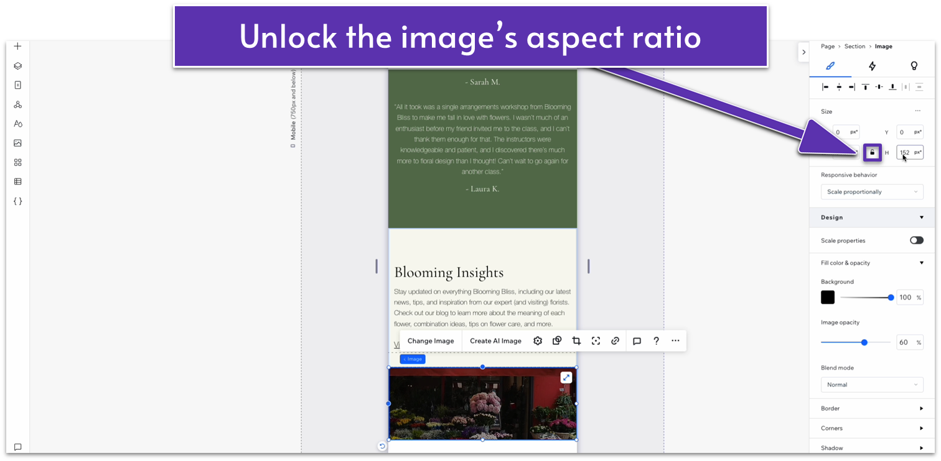Screen dimensions: 941x461
Task: Click the Blooming Insights heading
Action: tap(449, 272)
